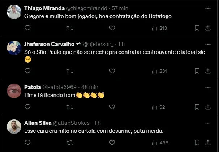The image size is (219, 152).
Task: Bookmark Thiago Miranda's tweet
Action: pos(197,28)
